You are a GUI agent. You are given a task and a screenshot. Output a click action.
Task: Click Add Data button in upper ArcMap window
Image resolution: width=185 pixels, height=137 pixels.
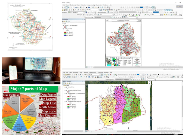(x=83, y=10)
